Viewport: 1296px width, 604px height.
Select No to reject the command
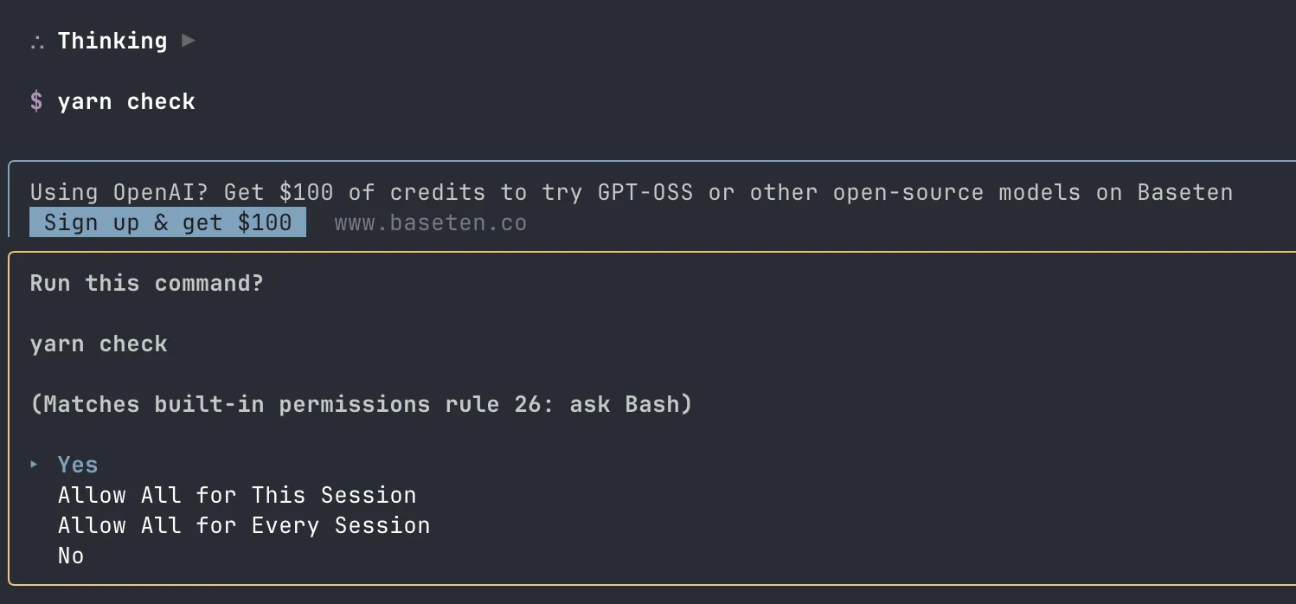(71, 556)
